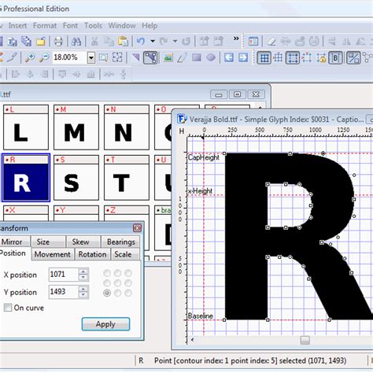This screenshot has width=373, height=373.
Task: Switch to the Rotation tab
Action: [x=92, y=254]
